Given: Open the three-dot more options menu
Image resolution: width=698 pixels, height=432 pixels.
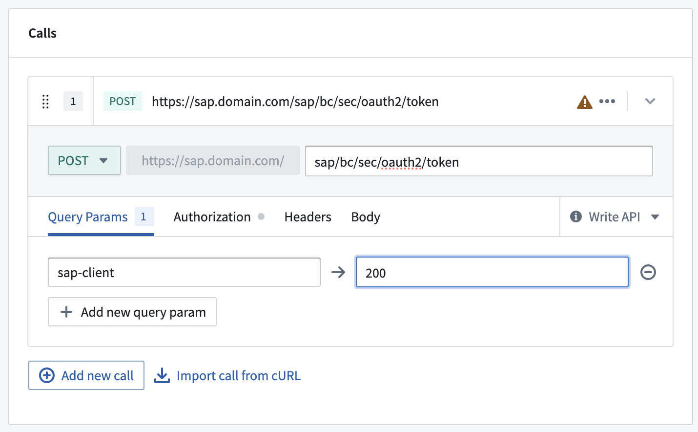Looking at the screenshot, I should (607, 101).
